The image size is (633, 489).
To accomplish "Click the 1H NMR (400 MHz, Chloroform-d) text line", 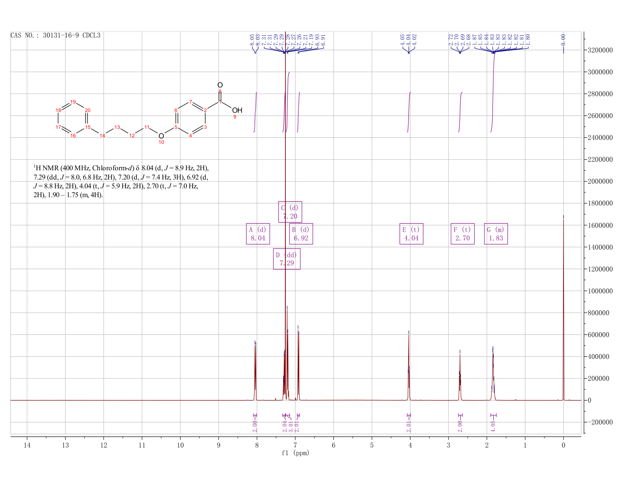I will 121,168.
